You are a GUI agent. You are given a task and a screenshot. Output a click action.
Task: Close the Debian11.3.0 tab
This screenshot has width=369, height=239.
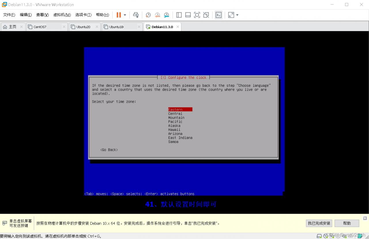[178, 27]
